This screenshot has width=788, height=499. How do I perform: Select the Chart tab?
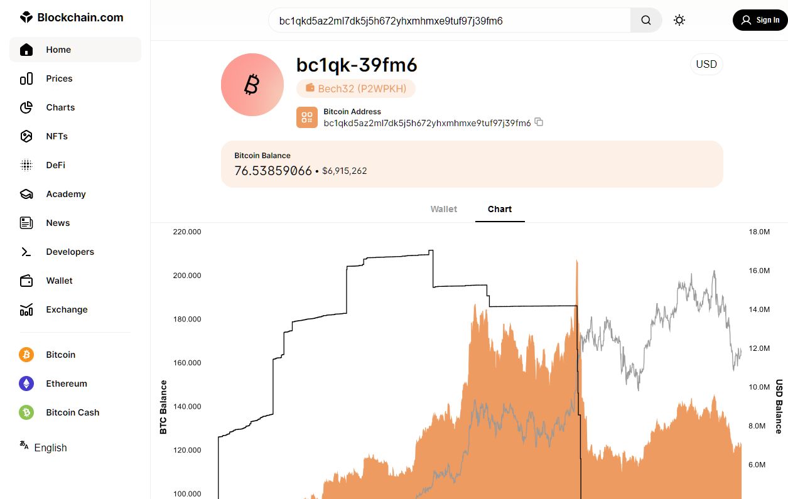click(499, 209)
